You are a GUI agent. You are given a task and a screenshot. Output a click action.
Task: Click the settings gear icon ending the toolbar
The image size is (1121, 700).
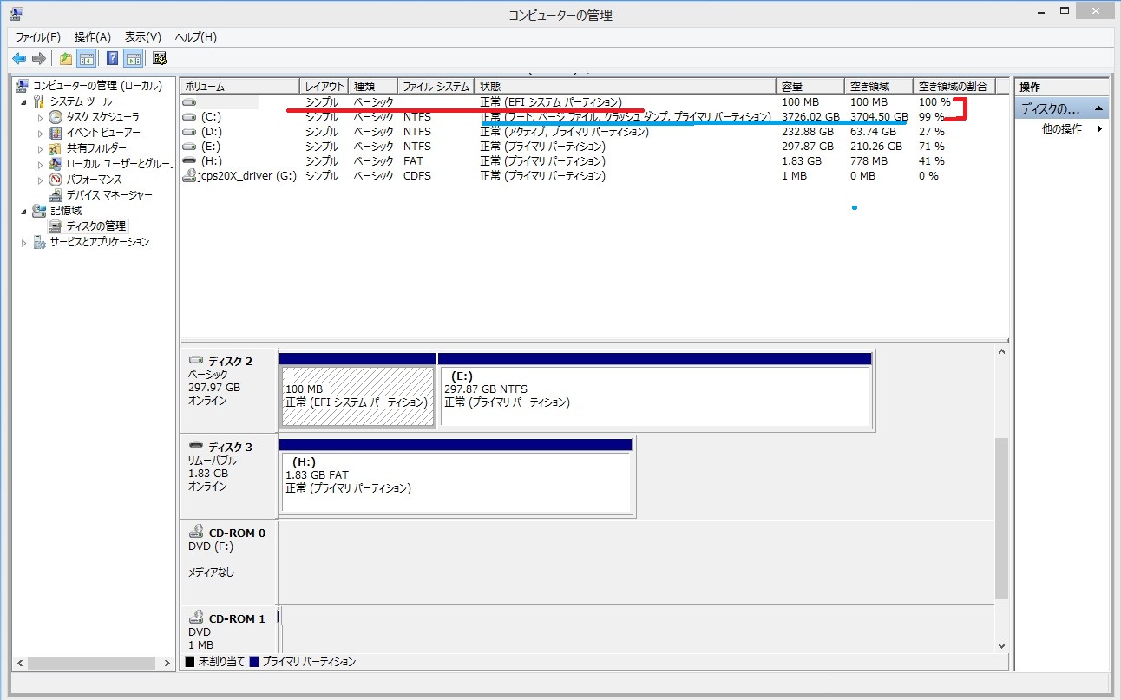pos(160,59)
